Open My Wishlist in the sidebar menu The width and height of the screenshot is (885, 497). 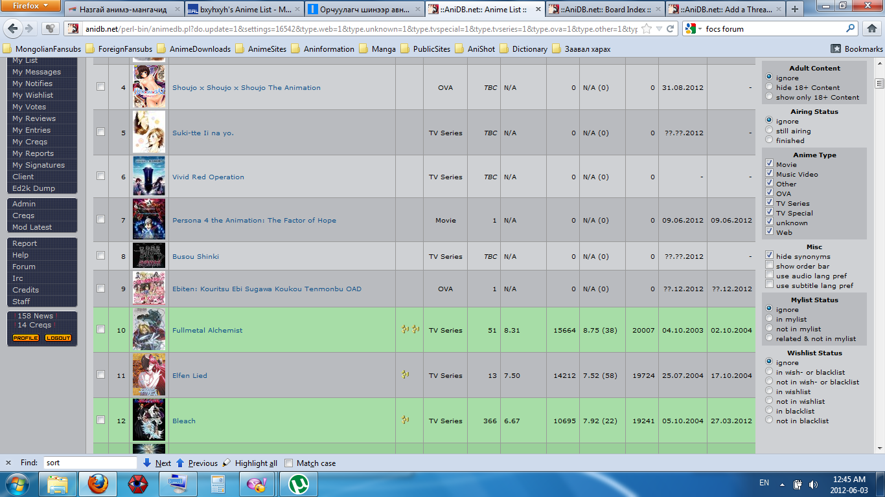tap(32, 95)
